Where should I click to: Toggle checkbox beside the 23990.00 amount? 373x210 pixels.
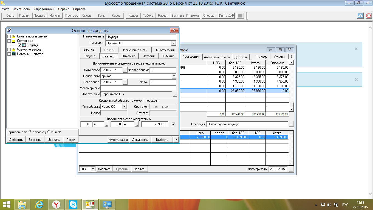[173, 124]
